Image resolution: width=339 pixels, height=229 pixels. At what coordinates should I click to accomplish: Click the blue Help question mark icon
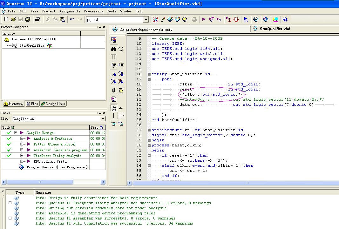(285, 19)
